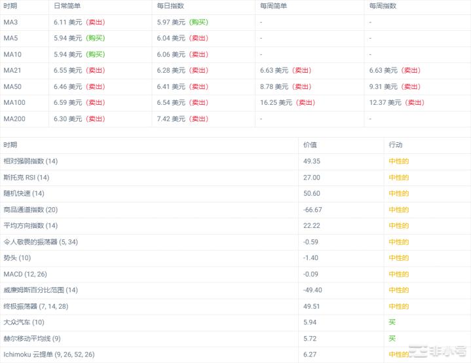Select the 商品通道指数 (20) row
This screenshot has width=471, height=363.
236,210
